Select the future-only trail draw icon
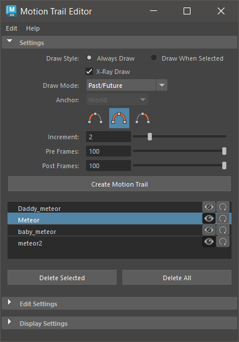Image resolution: width=239 pixels, height=342 pixels. [x=143, y=118]
